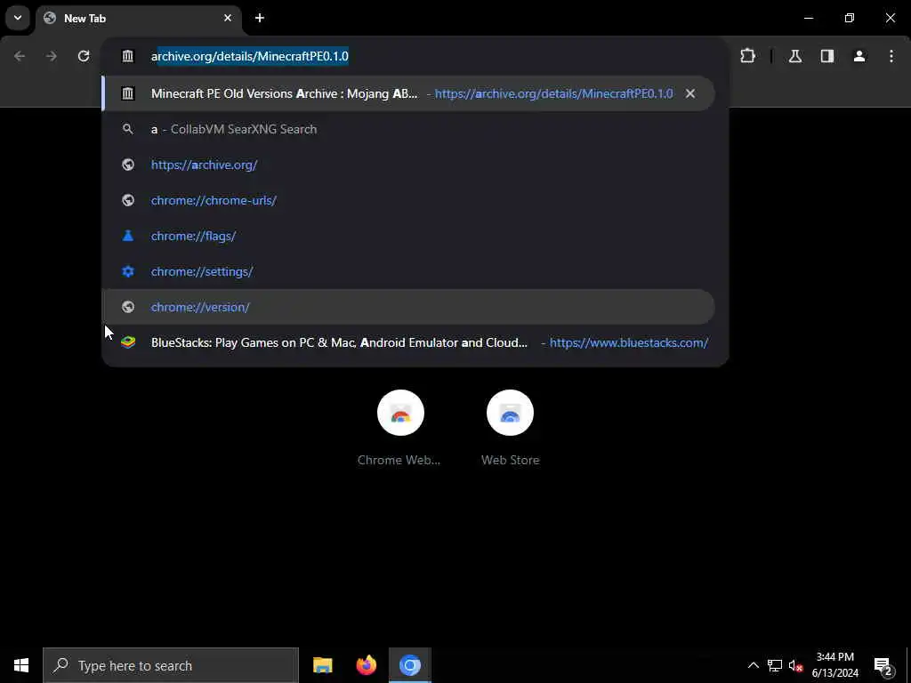Click the globe icon beside https://archive.org/
The image size is (911, 683).
point(128,165)
